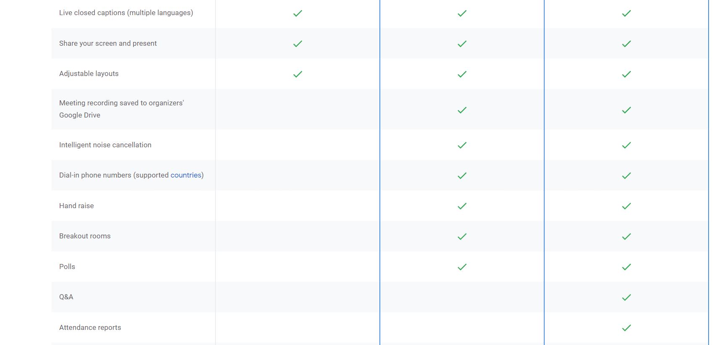Click last column checkmark for Polls
This screenshot has width=722, height=345.
pyautogui.click(x=626, y=267)
